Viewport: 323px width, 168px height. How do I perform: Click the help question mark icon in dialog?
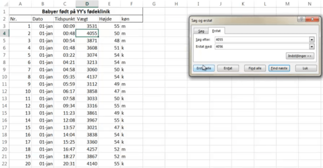[301, 19]
